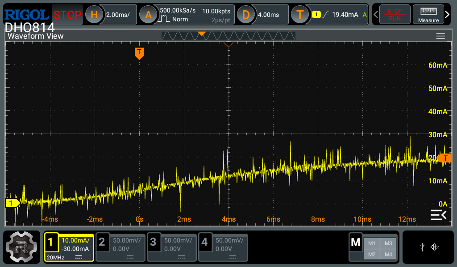Viewport: 457px width, 267px height.
Task: Click the Waveform View title
Action: coord(35,36)
